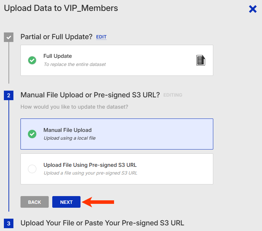The height and width of the screenshot is (231, 262).
Task: Choose the Manual File Upload option card
Action: pyautogui.click(x=117, y=134)
